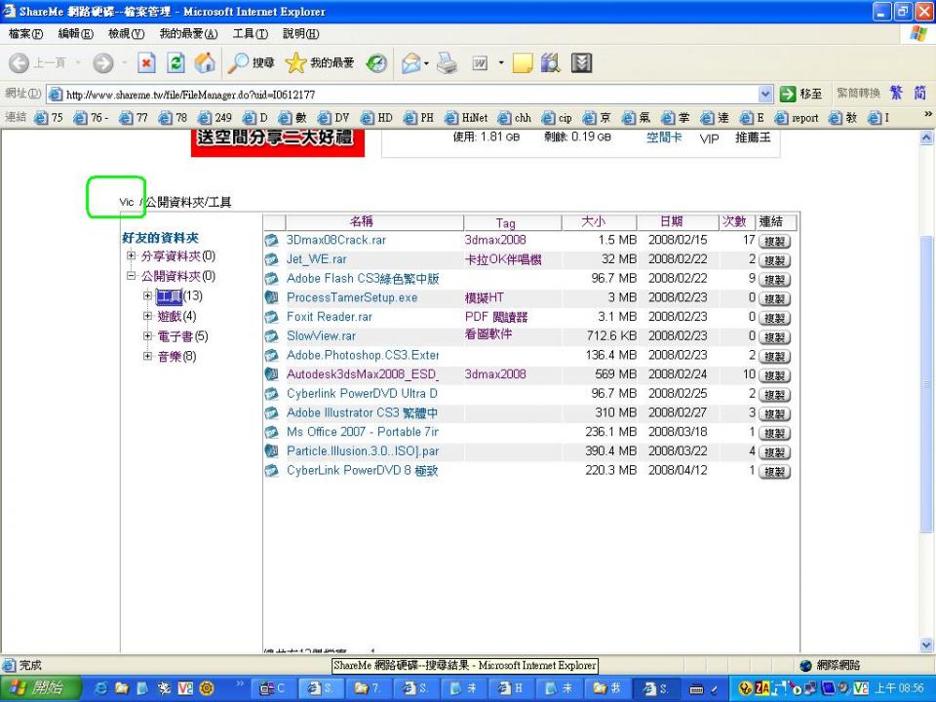Sort by the 大小 column header
This screenshot has width=936, height=702.
592,222
